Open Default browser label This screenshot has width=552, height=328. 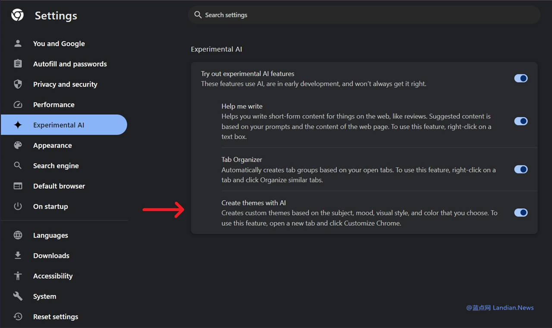pyautogui.click(x=59, y=186)
